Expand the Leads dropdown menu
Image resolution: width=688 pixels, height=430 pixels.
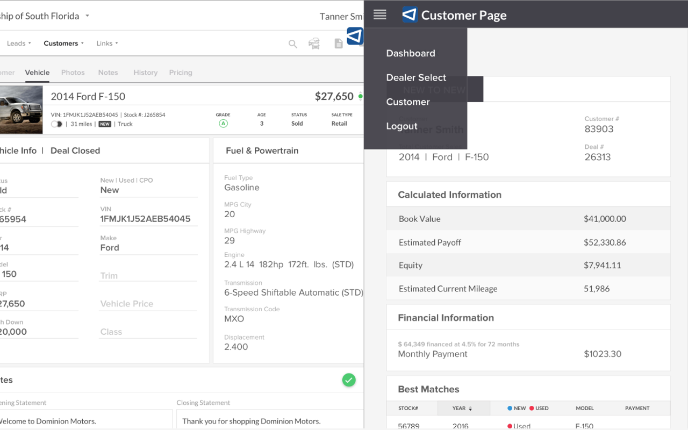(x=19, y=44)
